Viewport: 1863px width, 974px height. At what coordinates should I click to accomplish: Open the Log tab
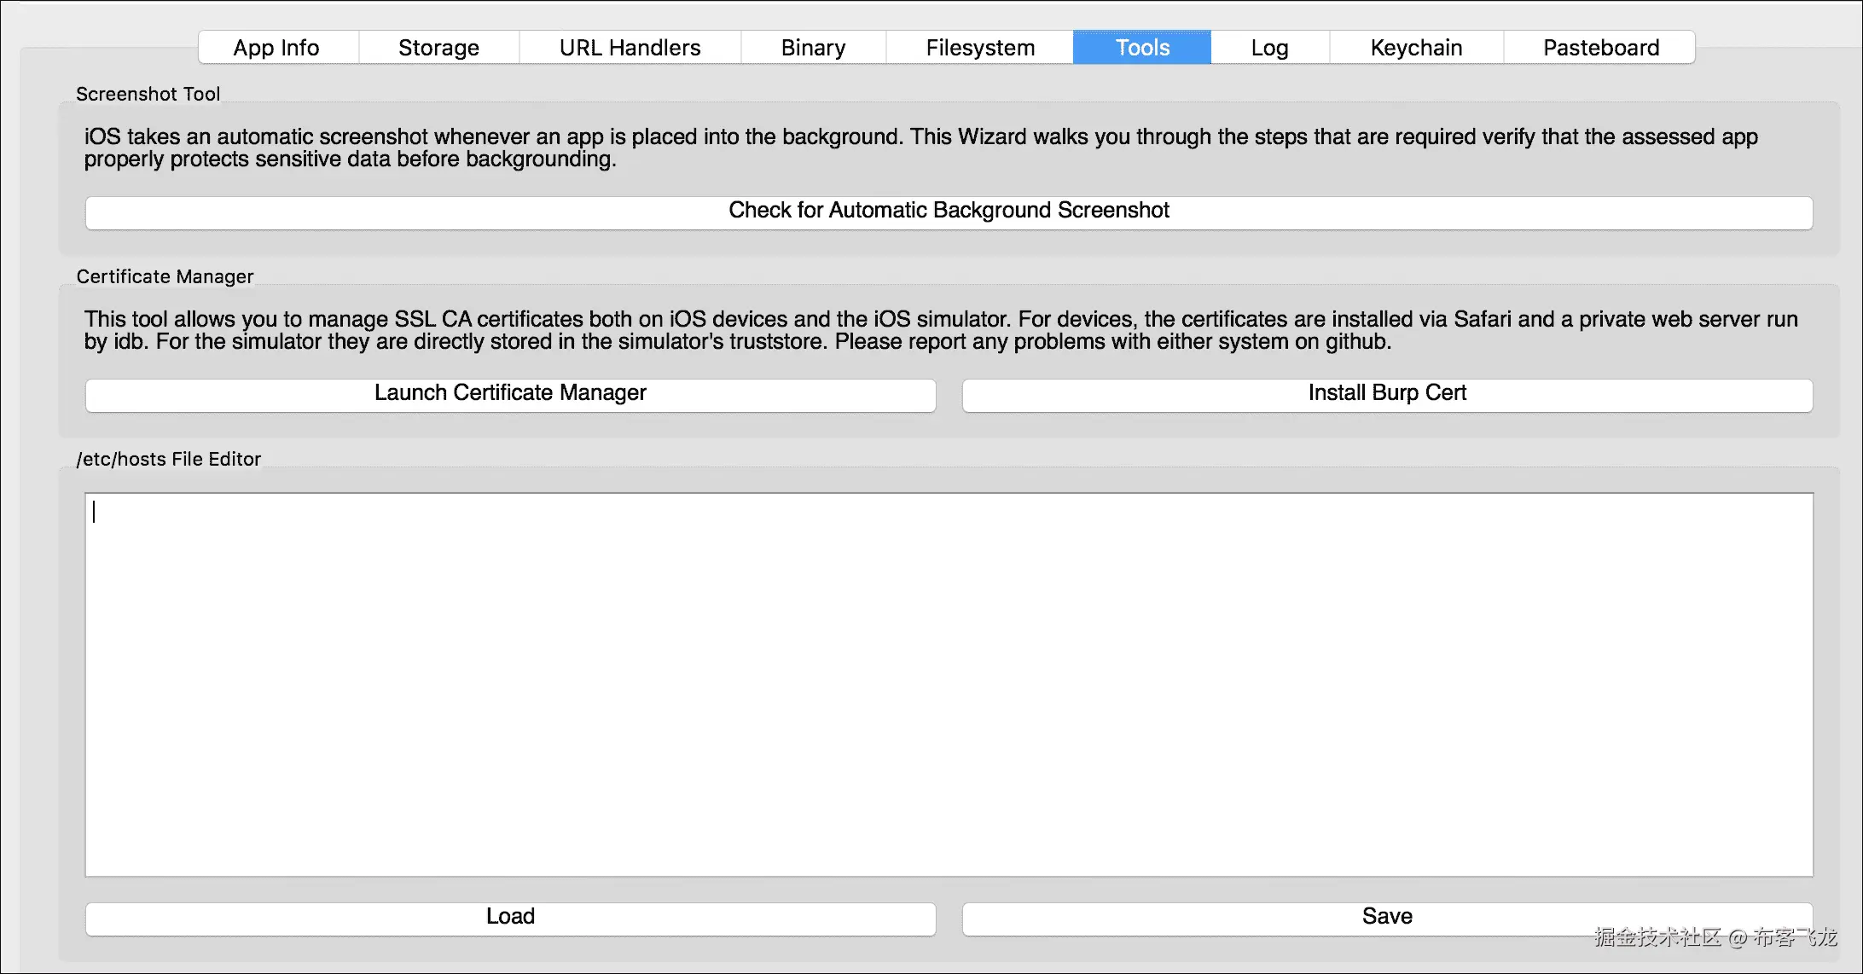(1269, 48)
